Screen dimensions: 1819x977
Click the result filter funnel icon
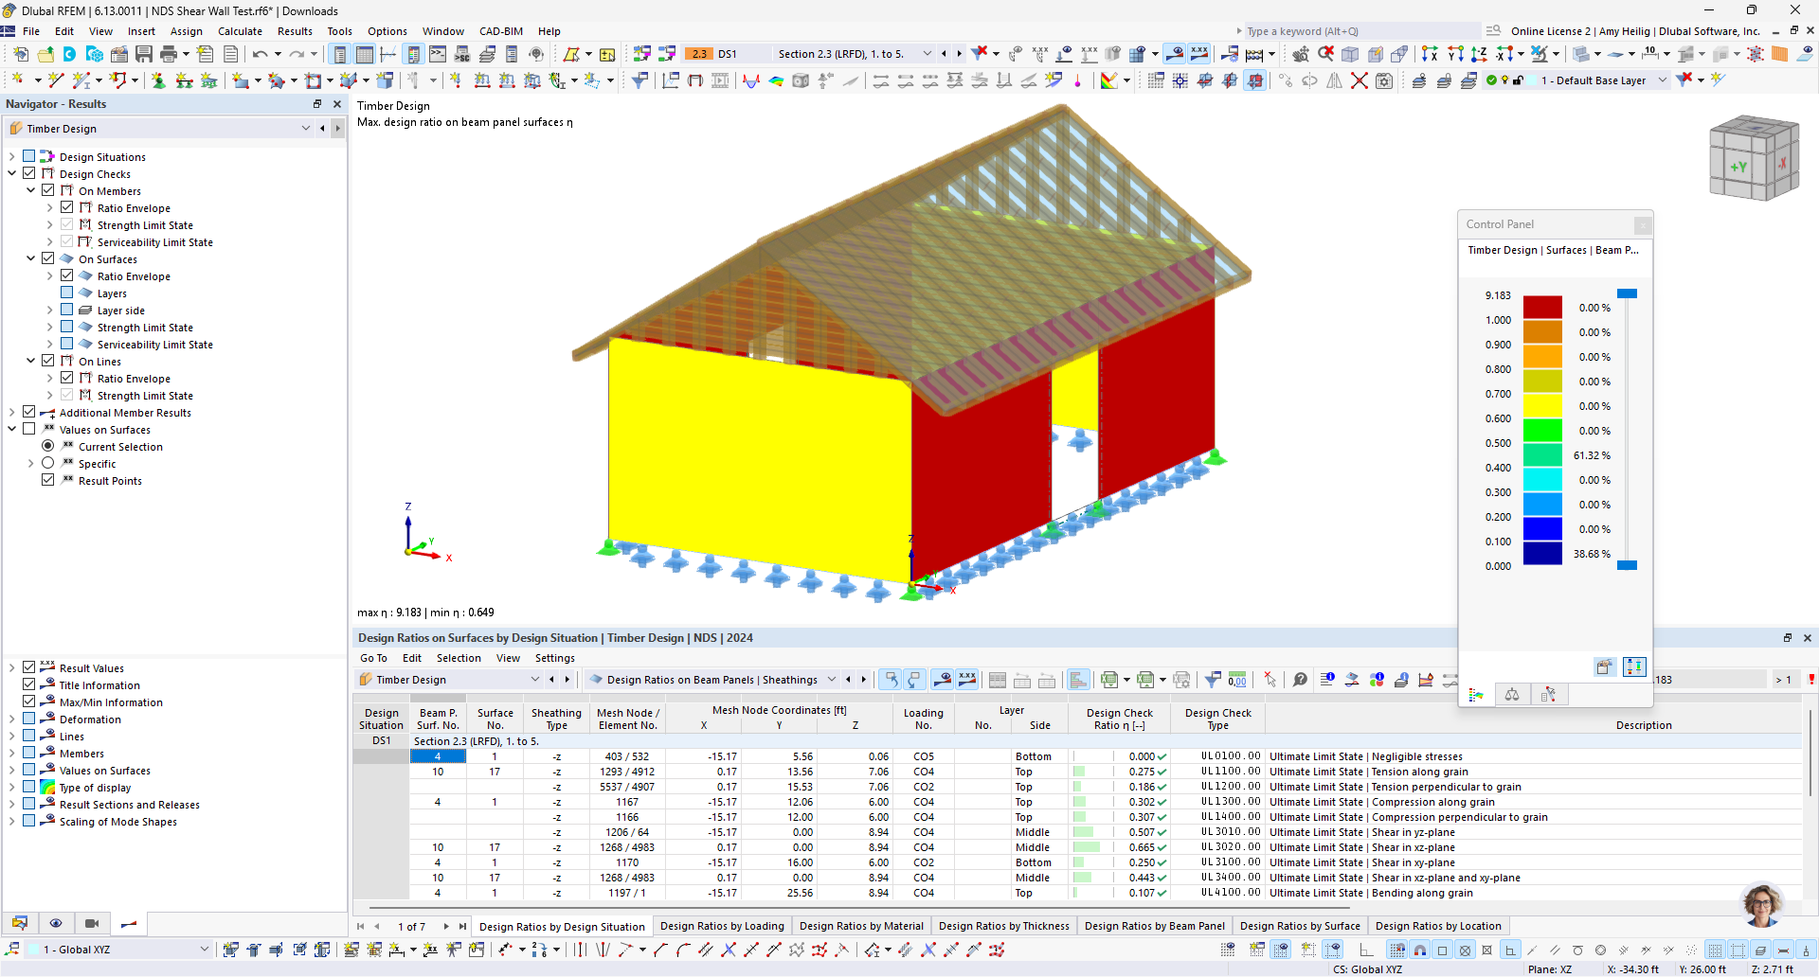click(x=1213, y=680)
